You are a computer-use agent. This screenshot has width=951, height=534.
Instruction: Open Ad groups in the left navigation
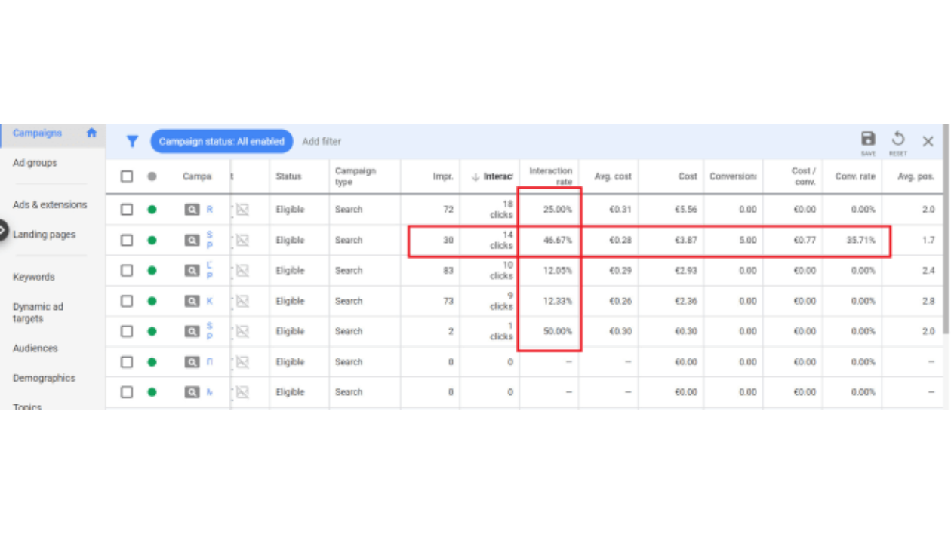pyautogui.click(x=35, y=163)
